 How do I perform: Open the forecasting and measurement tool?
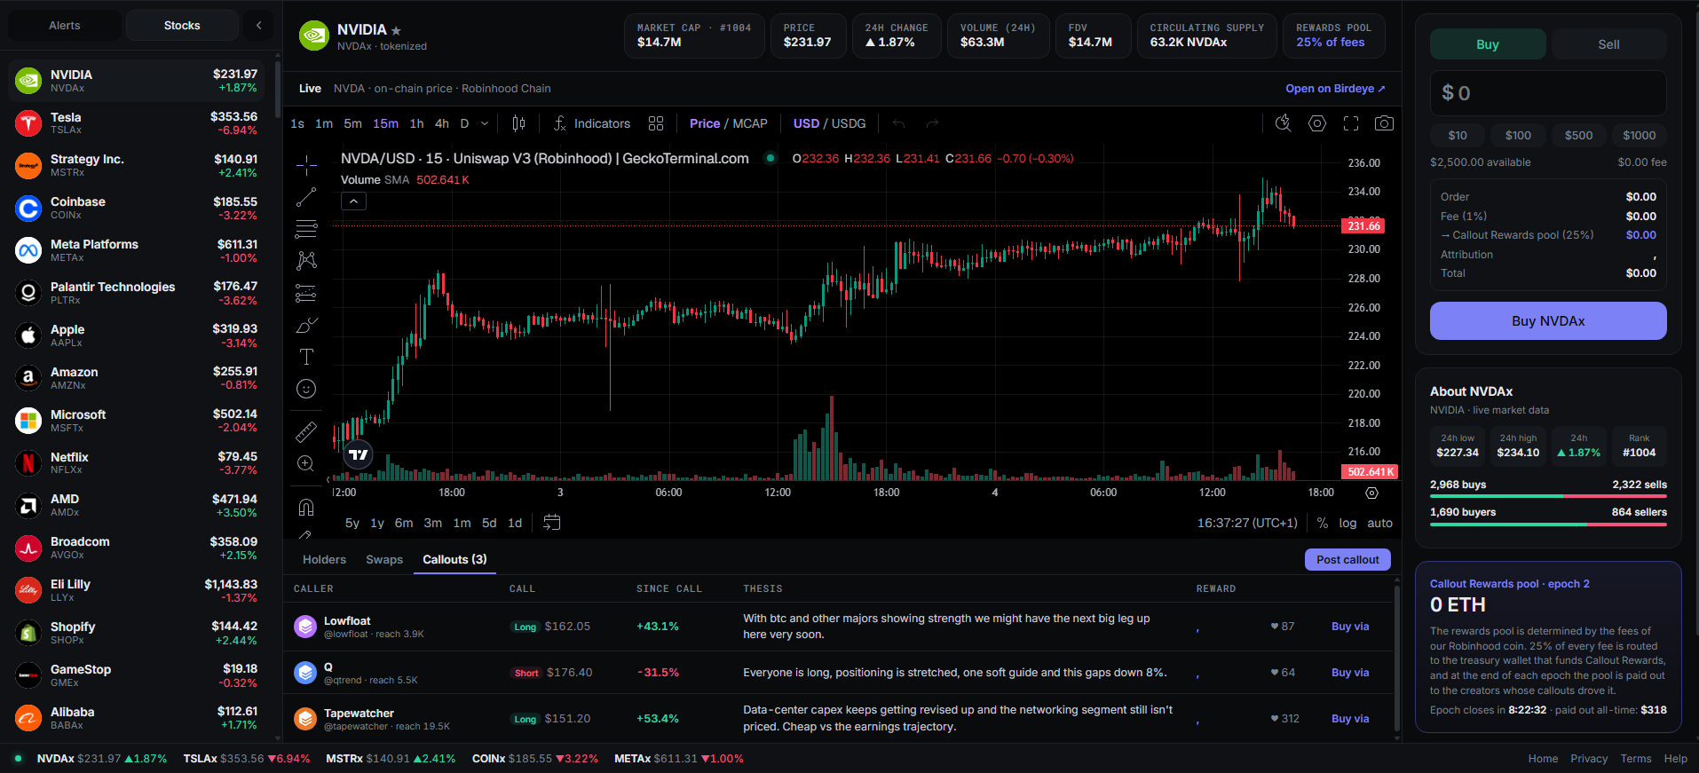(x=306, y=293)
